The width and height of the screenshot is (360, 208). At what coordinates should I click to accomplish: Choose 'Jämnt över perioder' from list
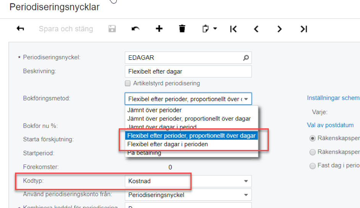[154, 110]
